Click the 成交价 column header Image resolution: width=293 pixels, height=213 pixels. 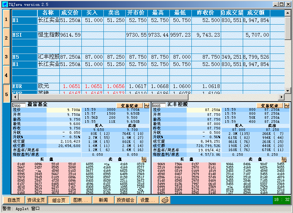click(x=70, y=13)
